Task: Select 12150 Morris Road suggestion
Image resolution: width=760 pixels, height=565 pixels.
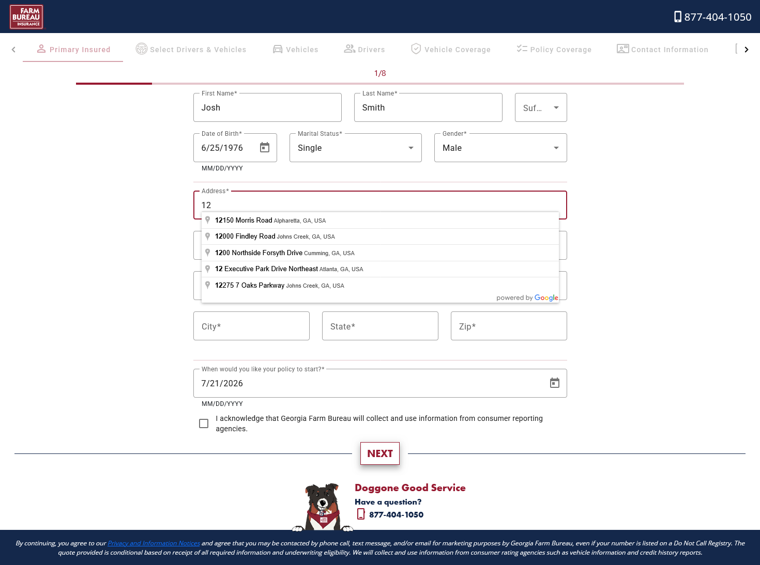Action: (x=380, y=221)
